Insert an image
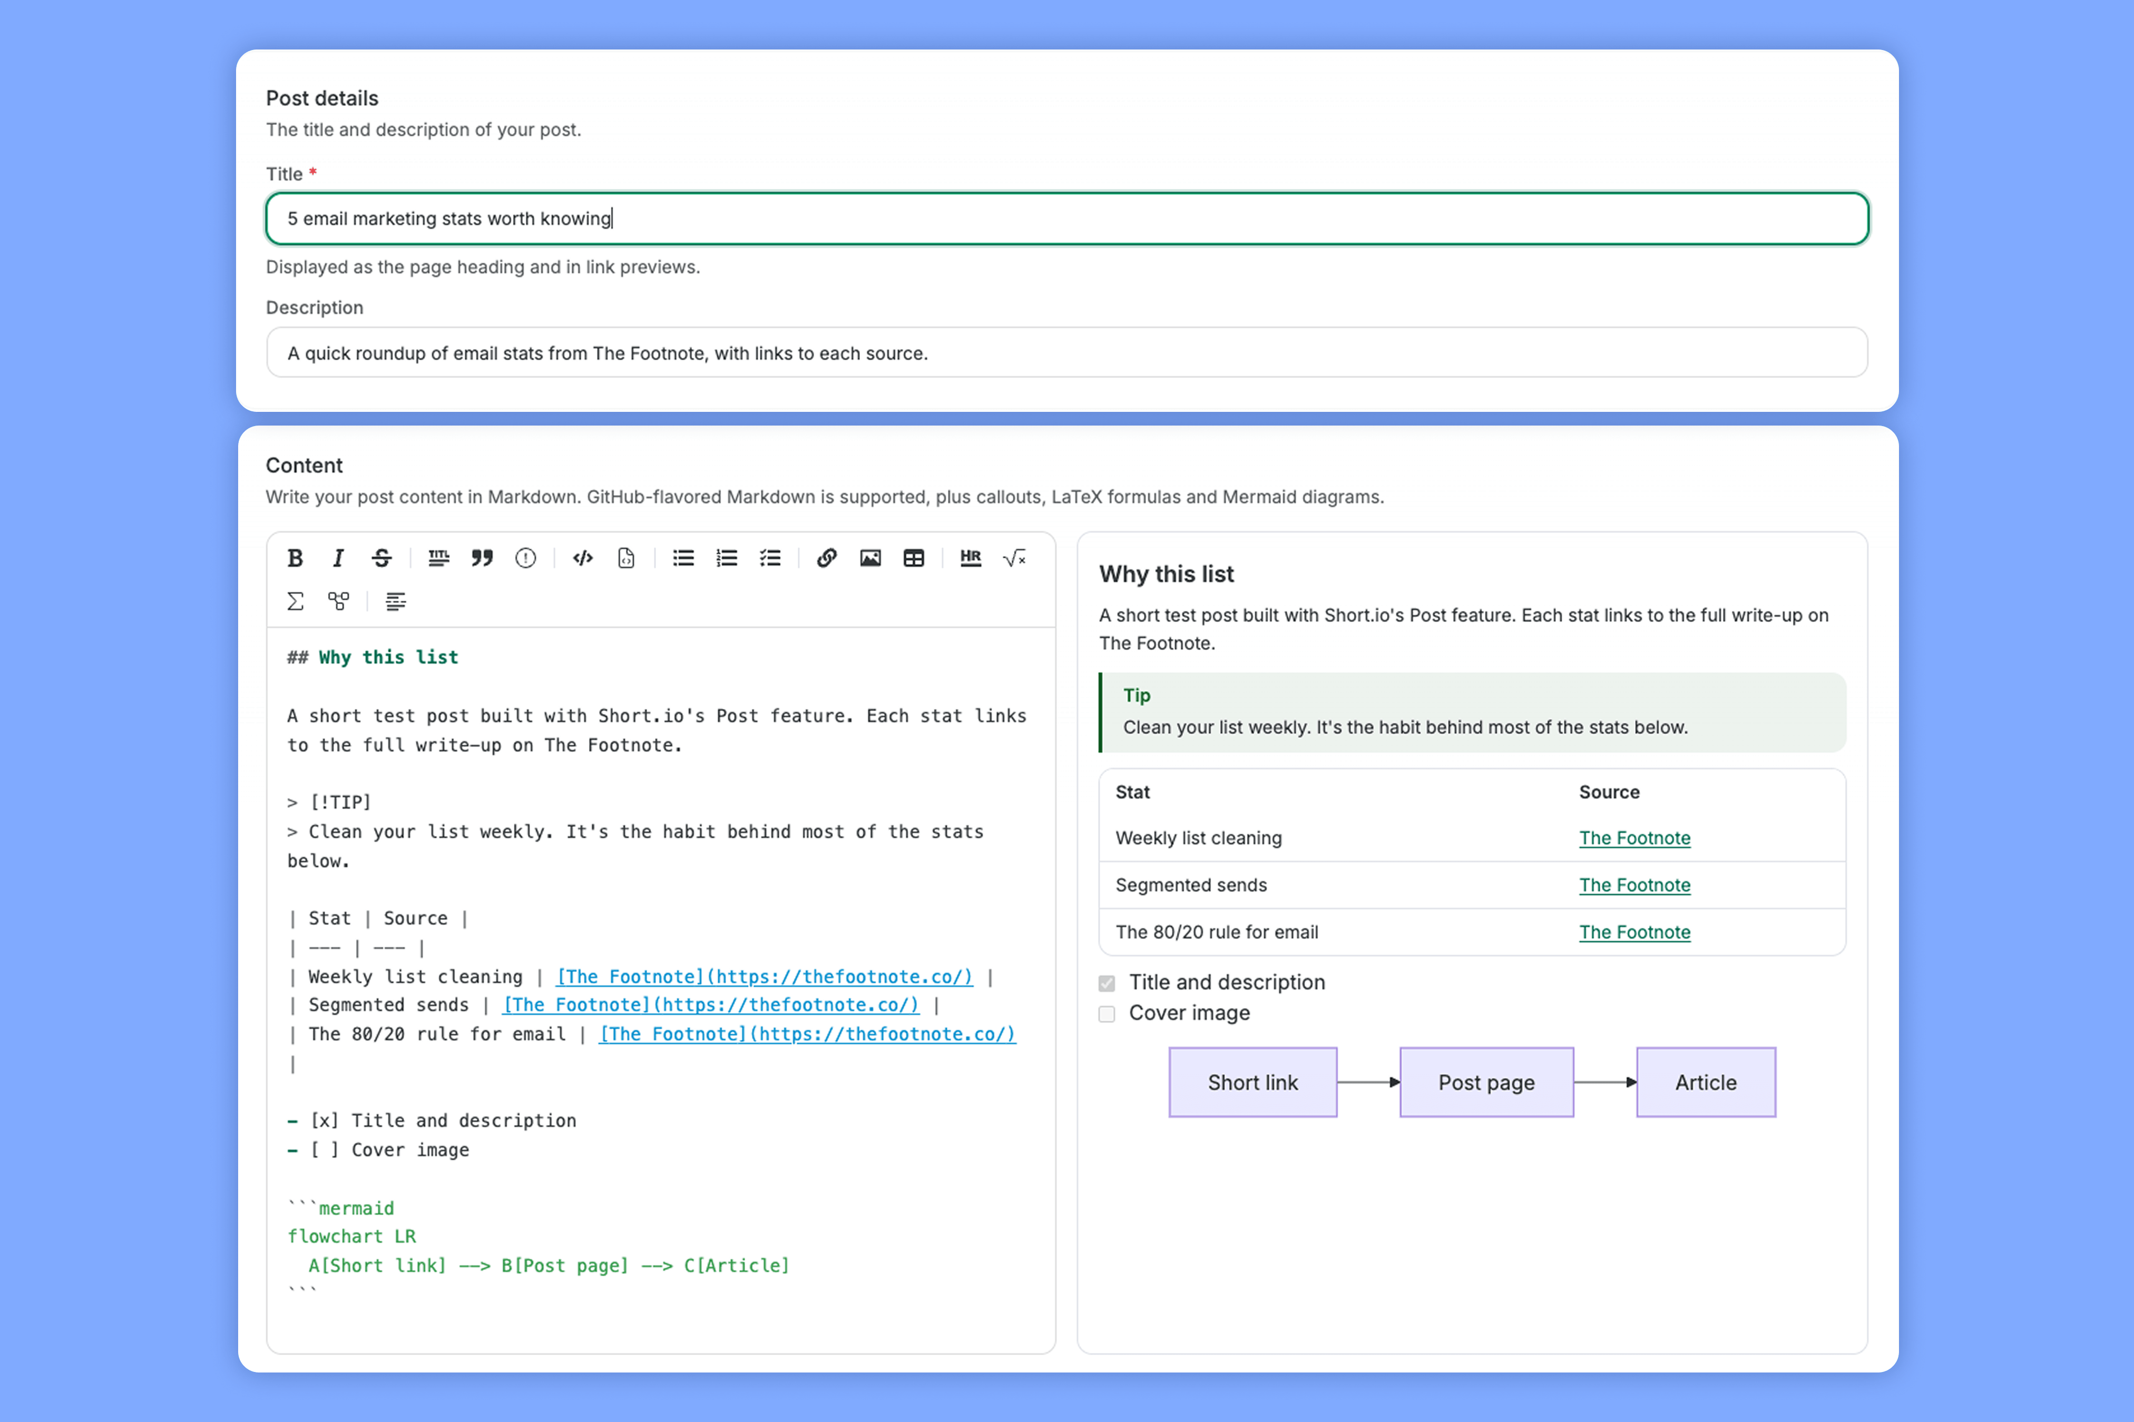This screenshot has width=2134, height=1422. coord(870,558)
